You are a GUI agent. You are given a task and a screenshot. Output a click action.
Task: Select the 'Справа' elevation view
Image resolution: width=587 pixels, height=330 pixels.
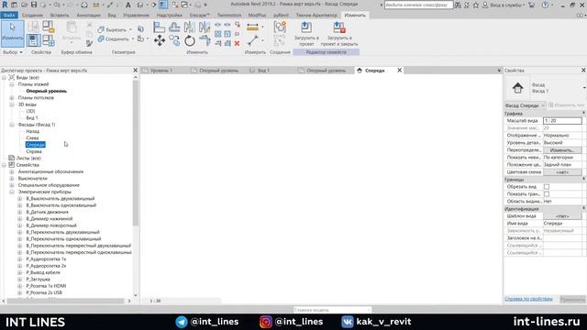point(34,151)
